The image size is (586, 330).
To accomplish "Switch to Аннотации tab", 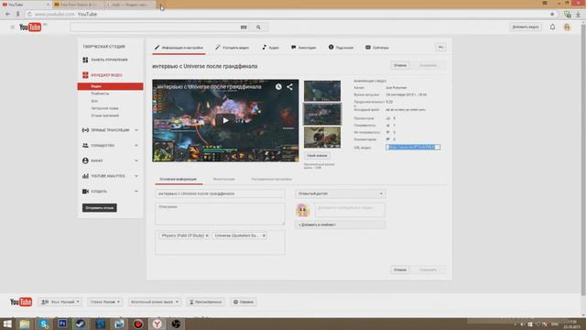I will pos(303,48).
